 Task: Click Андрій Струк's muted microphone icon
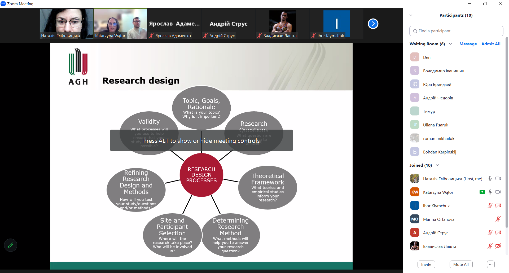click(490, 233)
